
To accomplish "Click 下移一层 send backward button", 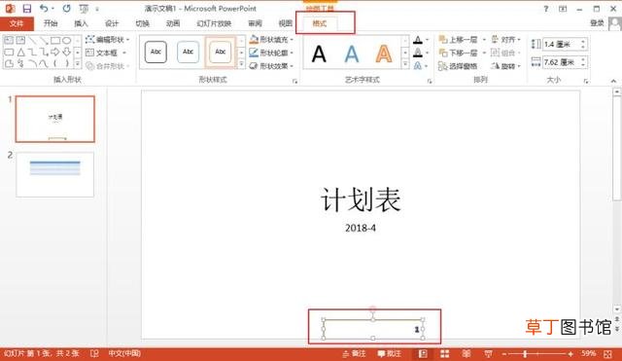I will tap(459, 53).
